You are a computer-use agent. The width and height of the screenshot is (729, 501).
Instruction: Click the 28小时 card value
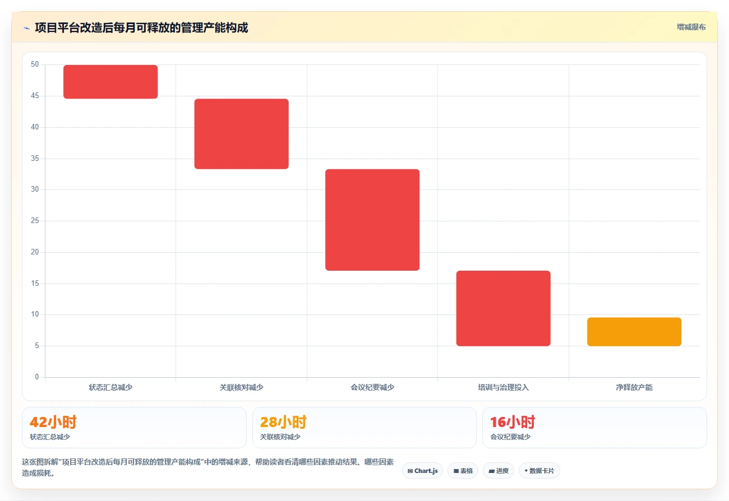point(283,422)
